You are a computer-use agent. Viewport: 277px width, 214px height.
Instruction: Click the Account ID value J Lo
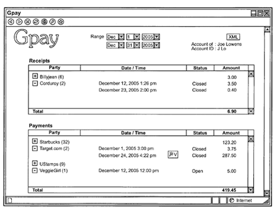(222, 49)
